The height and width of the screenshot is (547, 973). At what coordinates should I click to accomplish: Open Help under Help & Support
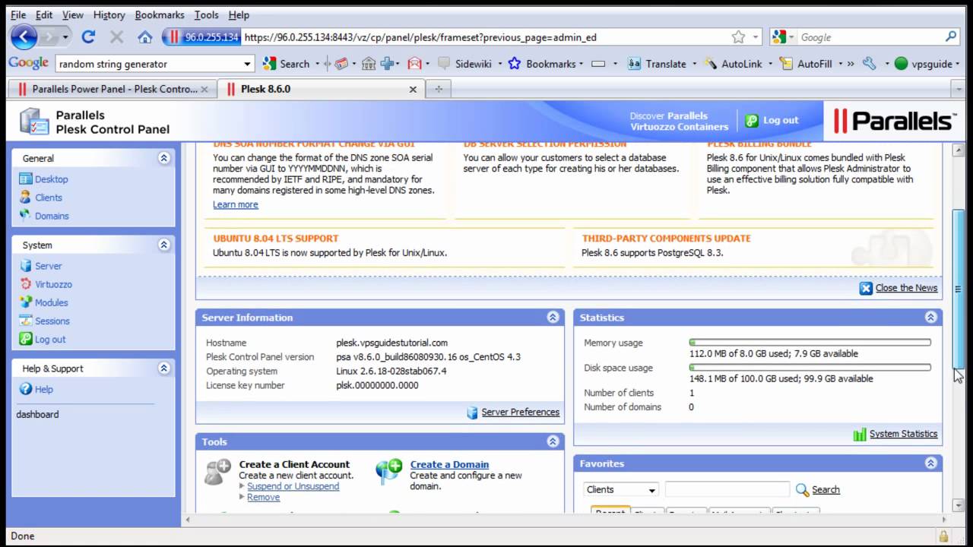click(x=43, y=389)
